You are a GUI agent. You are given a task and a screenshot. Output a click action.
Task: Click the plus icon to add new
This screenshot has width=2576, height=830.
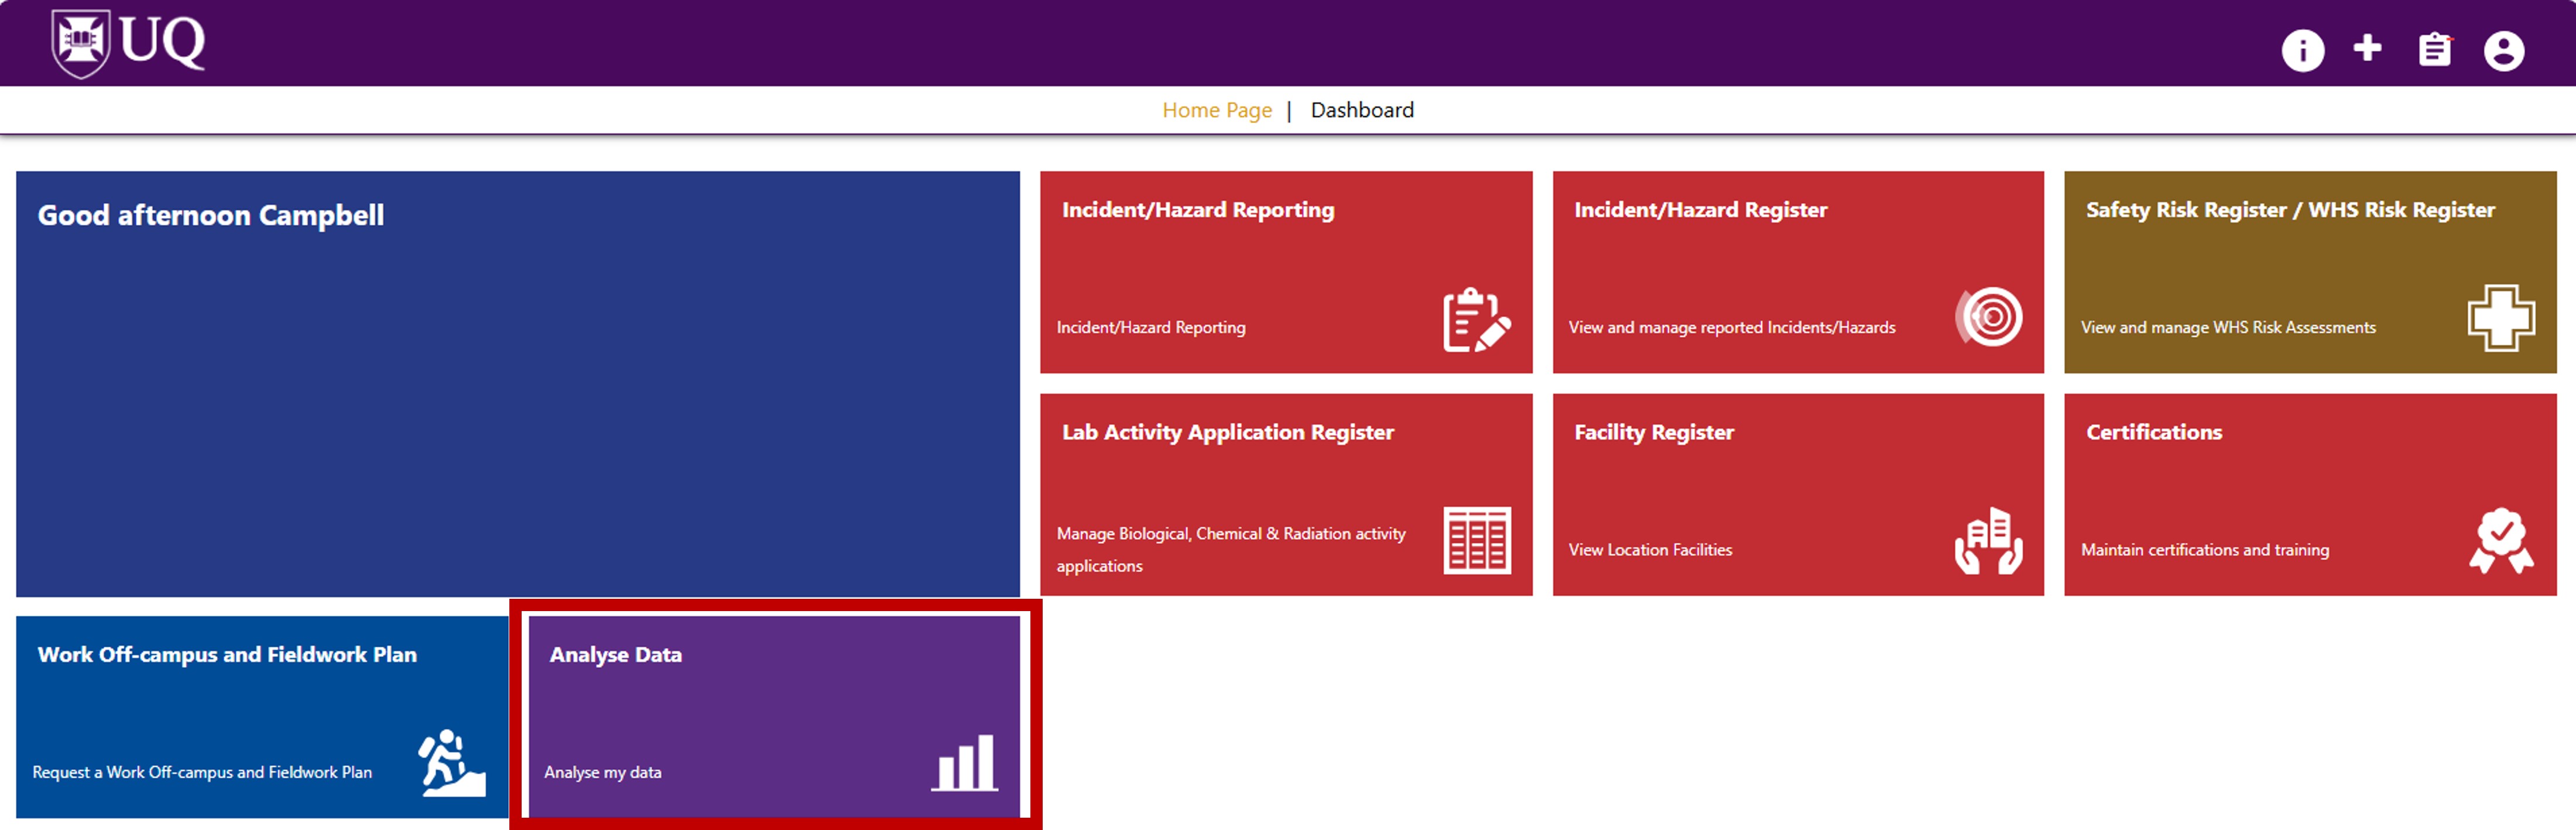pos(2367,48)
